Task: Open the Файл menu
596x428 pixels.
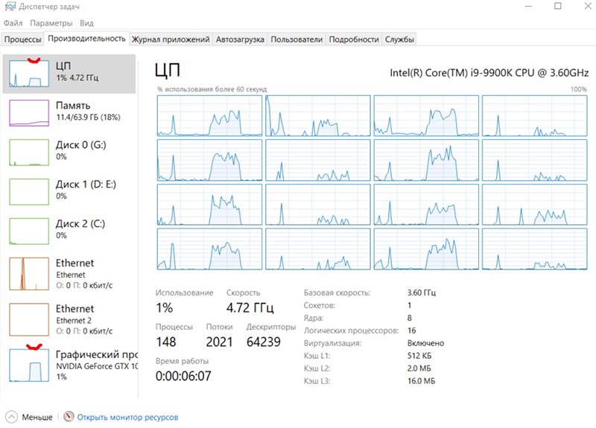Action: (x=13, y=23)
